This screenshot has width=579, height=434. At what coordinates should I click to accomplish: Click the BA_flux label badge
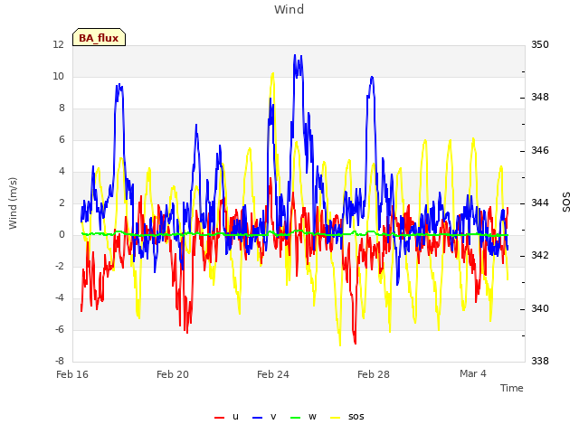coord(99,37)
